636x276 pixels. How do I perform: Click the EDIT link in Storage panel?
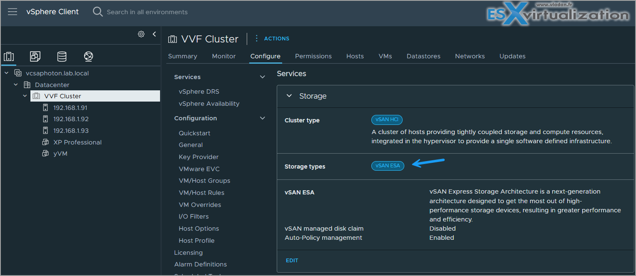click(292, 261)
